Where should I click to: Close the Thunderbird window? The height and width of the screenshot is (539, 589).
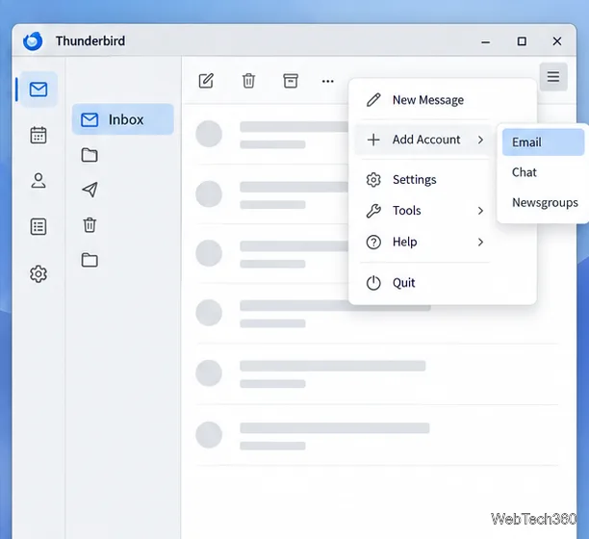point(557,41)
